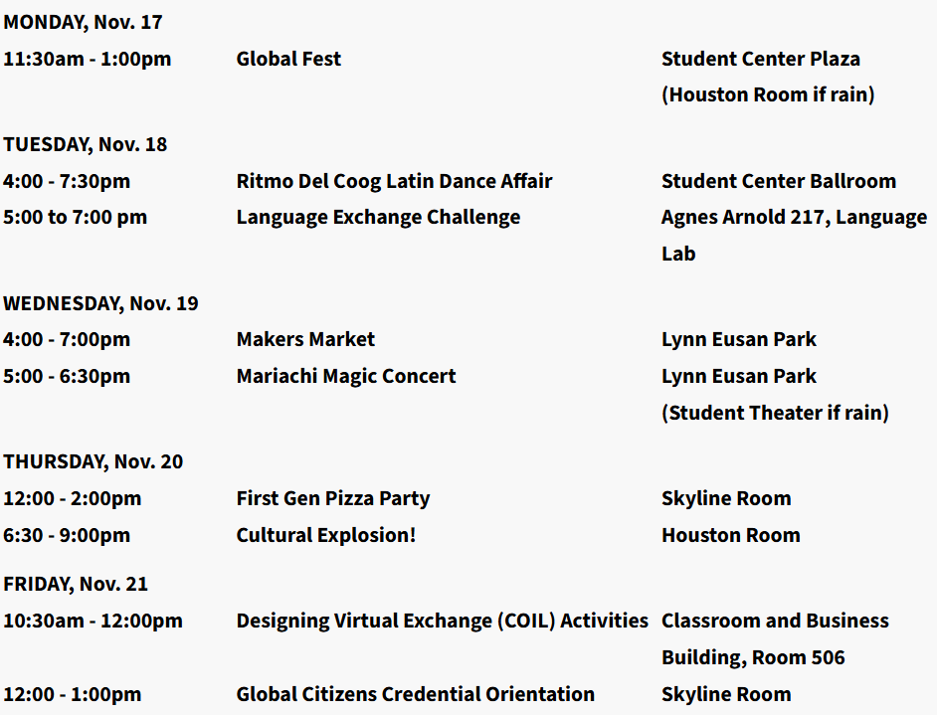Select Designing Virtual Exchange (COIL) Activities
Screen dimensions: 937x715
(442, 621)
